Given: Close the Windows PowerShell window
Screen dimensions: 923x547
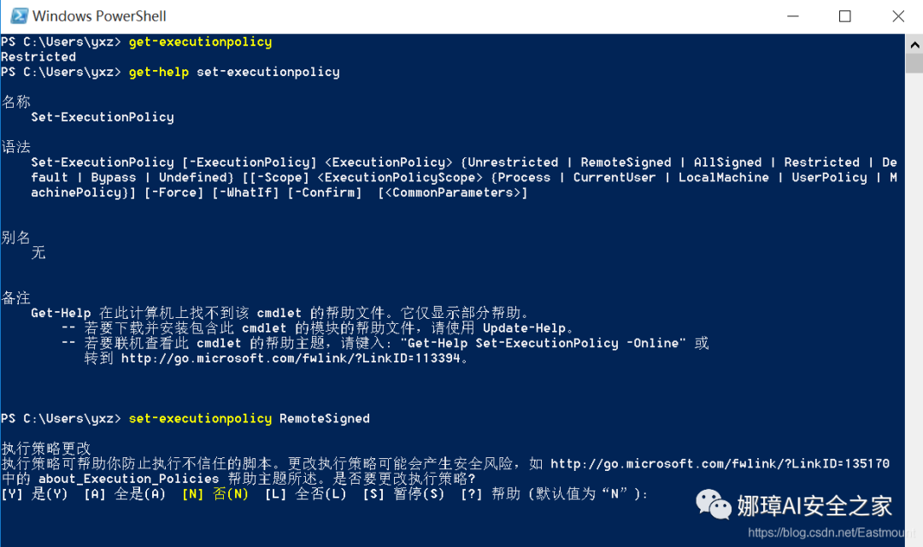Looking at the screenshot, I should tap(897, 16).
